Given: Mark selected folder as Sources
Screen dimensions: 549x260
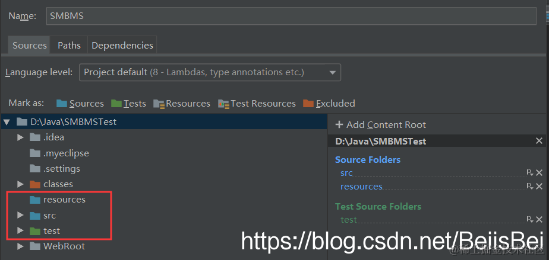Looking at the screenshot, I should pos(80,104).
